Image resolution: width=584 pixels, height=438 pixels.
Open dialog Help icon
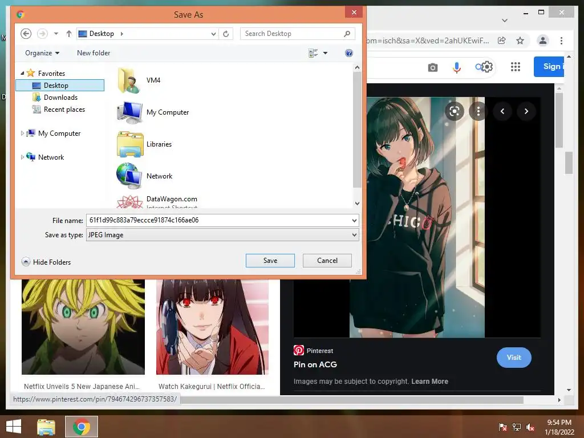click(349, 53)
